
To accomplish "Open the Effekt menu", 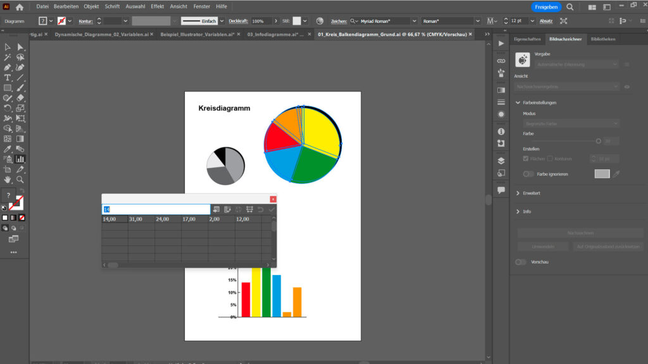I will (x=157, y=6).
